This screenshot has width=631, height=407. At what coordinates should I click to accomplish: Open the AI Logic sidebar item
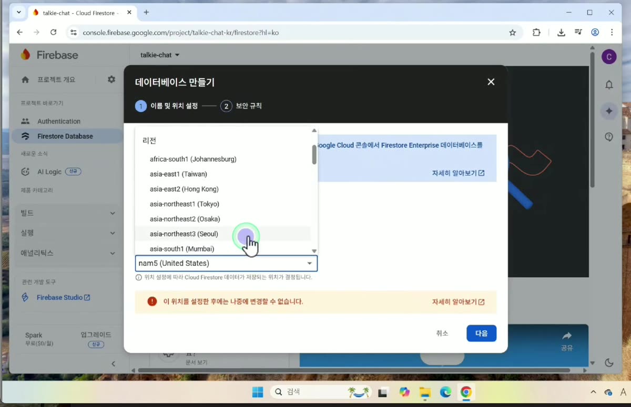pyautogui.click(x=67, y=172)
